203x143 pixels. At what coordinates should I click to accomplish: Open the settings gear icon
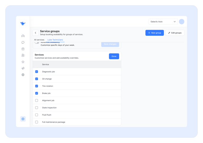pyautogui.click(x=23, y=119)
